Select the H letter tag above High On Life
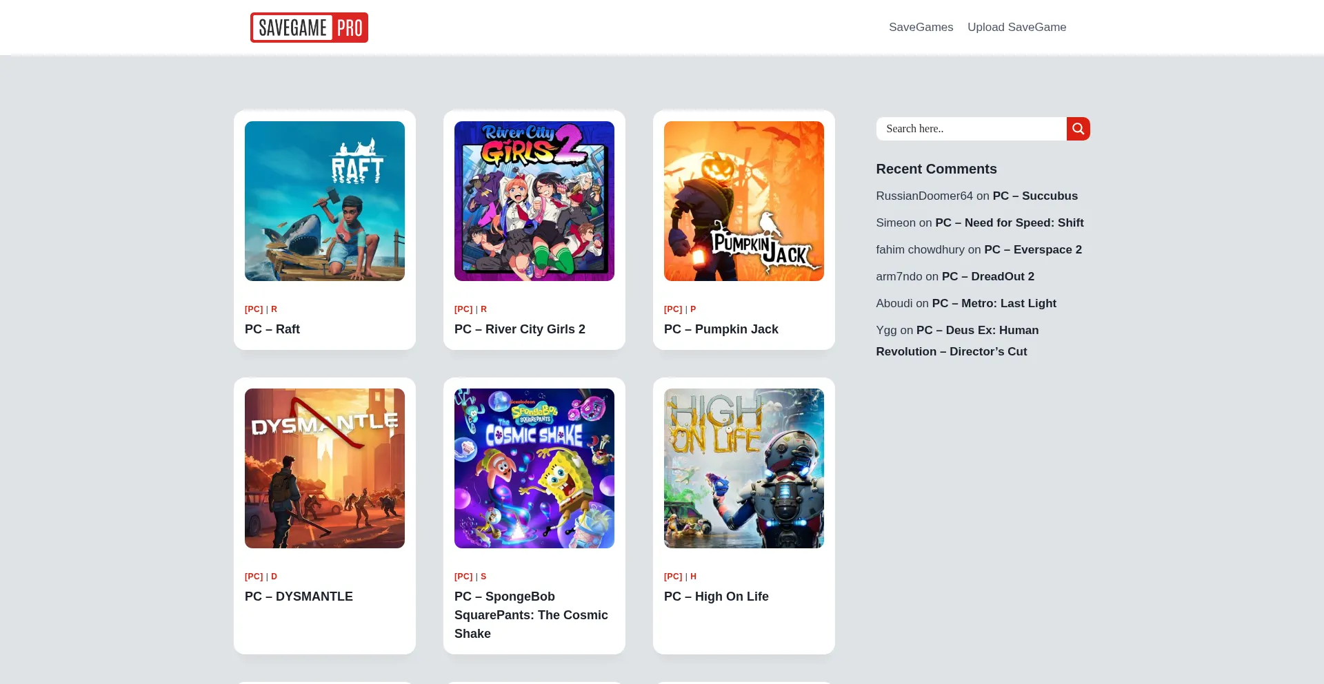This screenshot has height=684, width=1324. pyautogui.click(x=693, y=577)
